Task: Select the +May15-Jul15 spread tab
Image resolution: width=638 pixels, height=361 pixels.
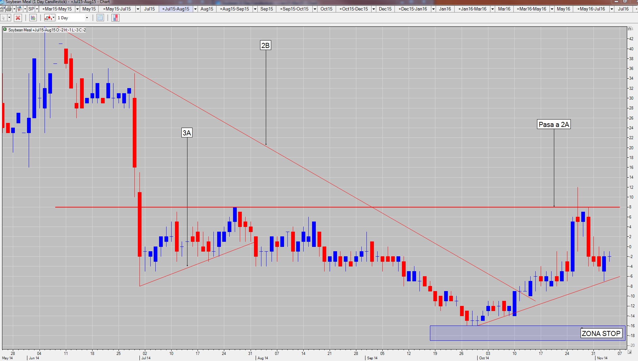Action: (x=117, y=9)
